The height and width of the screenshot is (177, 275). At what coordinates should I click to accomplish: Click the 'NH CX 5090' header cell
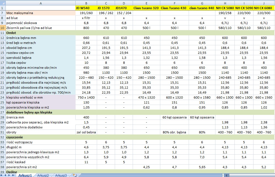click(x=244, y=8)
